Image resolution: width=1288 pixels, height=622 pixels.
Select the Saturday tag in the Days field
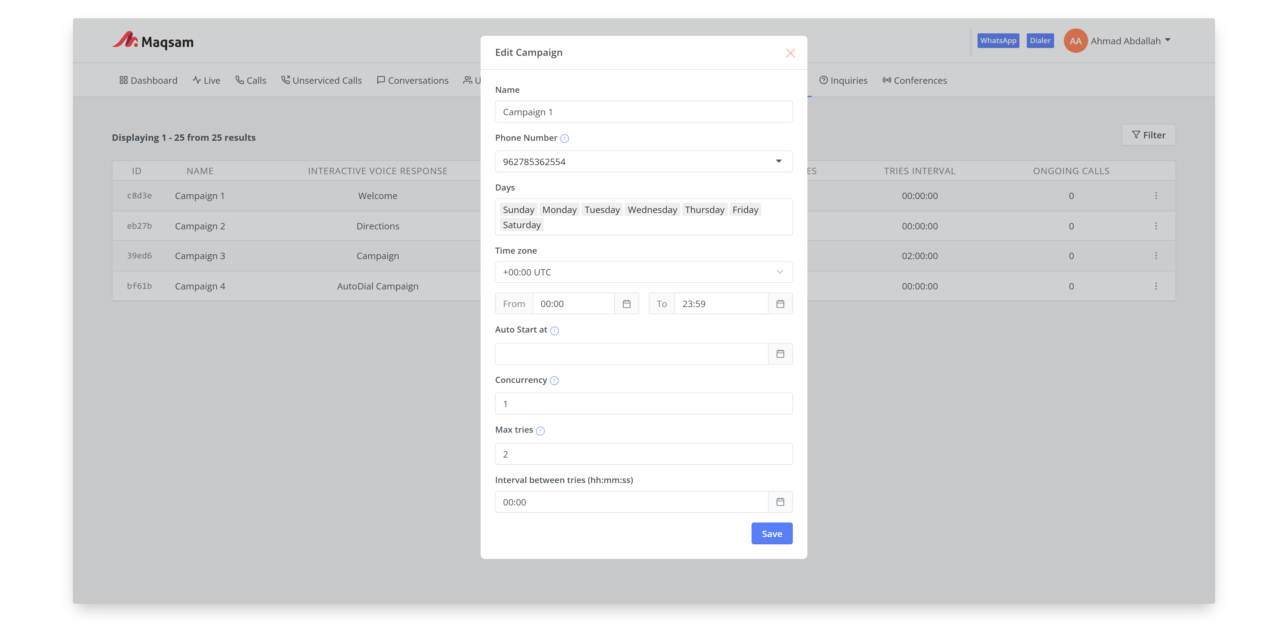tap(522, 225)
